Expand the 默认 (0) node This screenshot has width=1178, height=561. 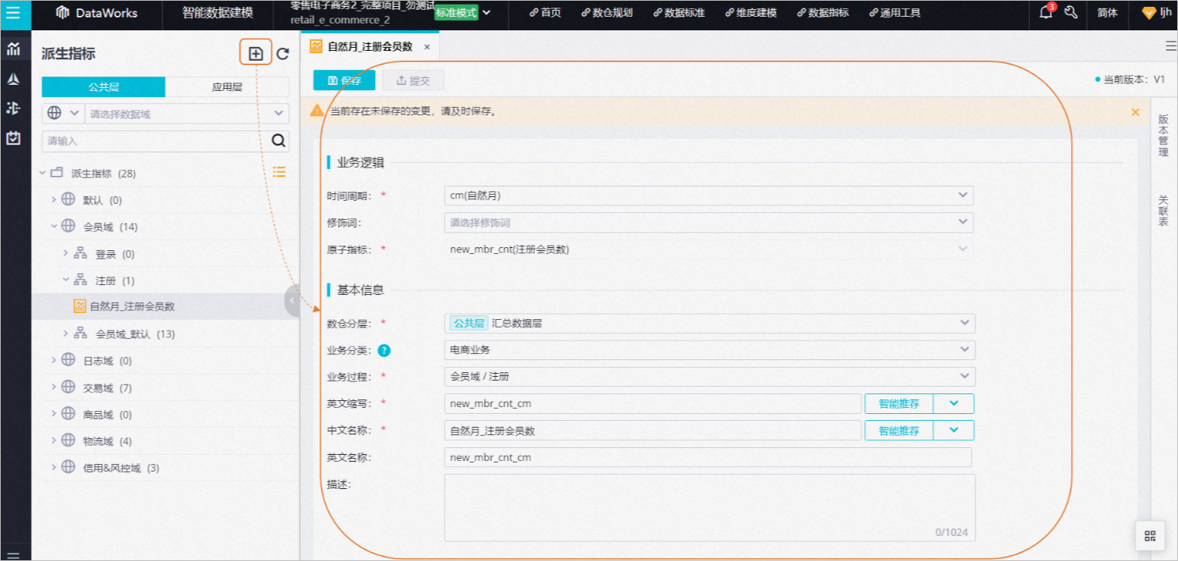(54, 199)
